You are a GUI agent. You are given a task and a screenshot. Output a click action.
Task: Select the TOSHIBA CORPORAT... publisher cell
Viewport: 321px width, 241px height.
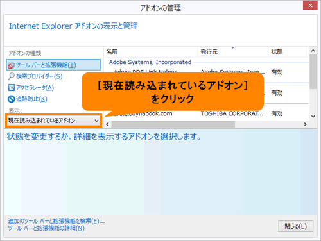pyautogui.click(x=232, y=113)
